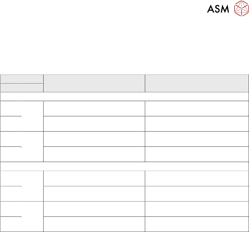Click the top-left gray header cell
Viewport: 249px width, 232px height.
(22, 79)
